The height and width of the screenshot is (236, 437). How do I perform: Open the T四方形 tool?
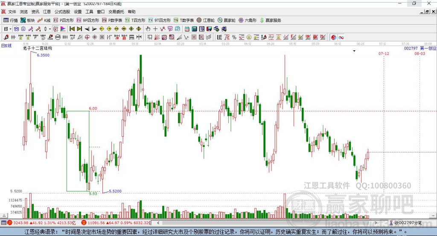tap(135, 20)
